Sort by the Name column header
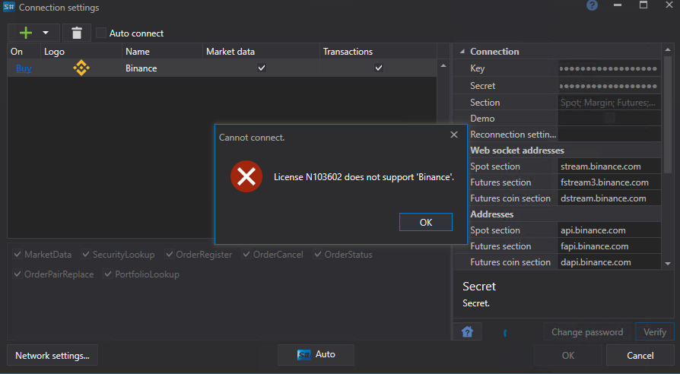Image resolution: width=680 pixels, height=374 pixels. 162,52
